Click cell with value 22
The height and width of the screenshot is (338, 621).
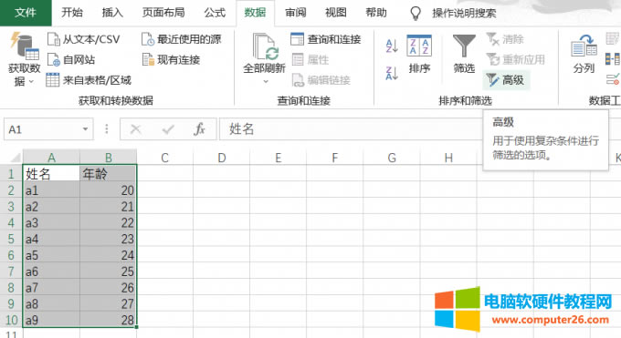tap(108, 222)
